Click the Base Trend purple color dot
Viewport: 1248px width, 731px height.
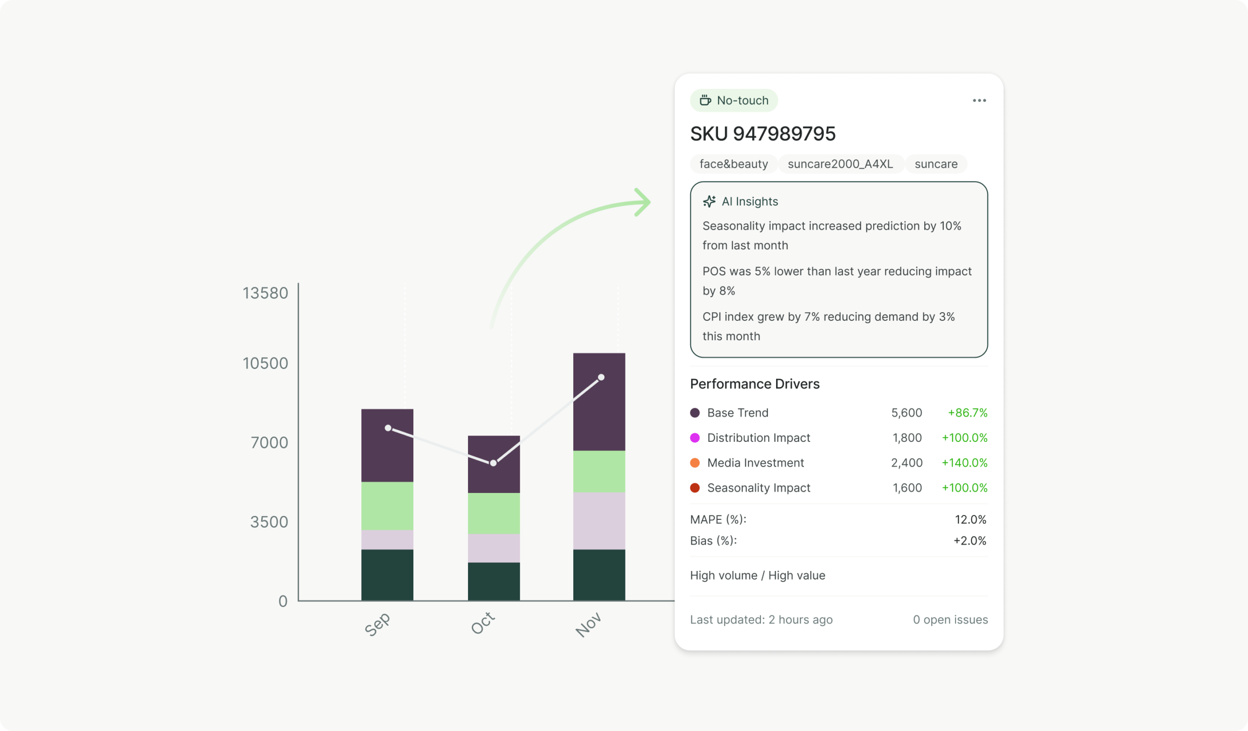(695, 413)
